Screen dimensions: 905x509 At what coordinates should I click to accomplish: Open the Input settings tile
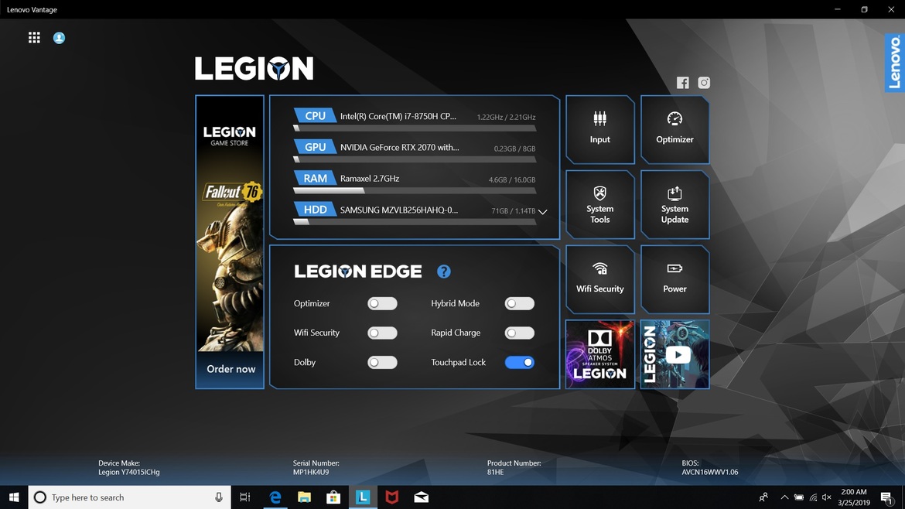(x=599, y=129)
